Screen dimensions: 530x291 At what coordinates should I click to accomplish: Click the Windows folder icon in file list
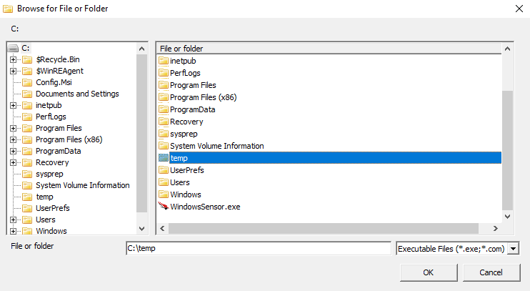pyautogui.click(x=164, y=194)
